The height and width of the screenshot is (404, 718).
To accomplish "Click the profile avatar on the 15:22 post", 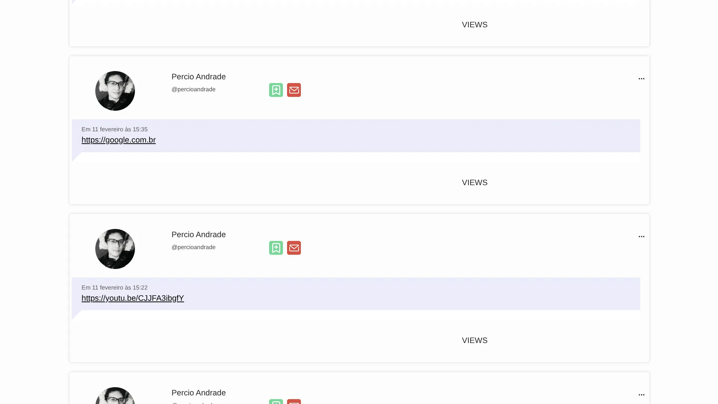I will [x=115, y=249].
